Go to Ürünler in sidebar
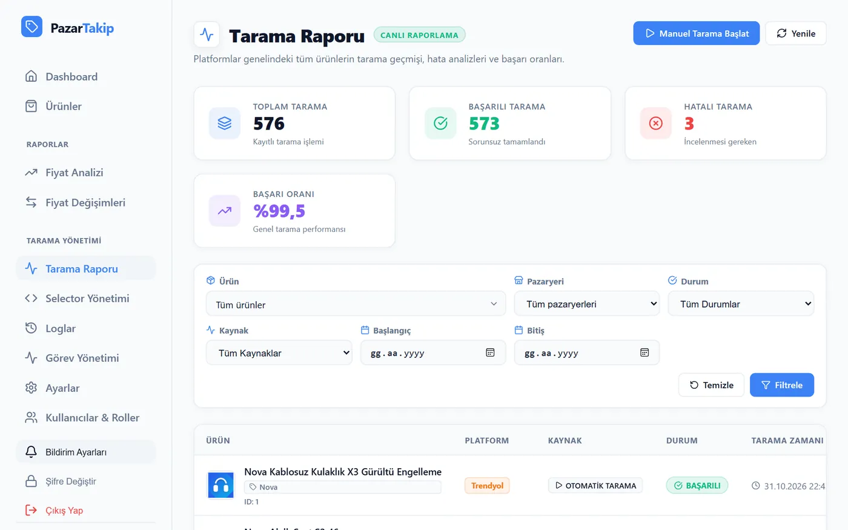Screen dimensions: 848x530 click(x=85, y=106)
